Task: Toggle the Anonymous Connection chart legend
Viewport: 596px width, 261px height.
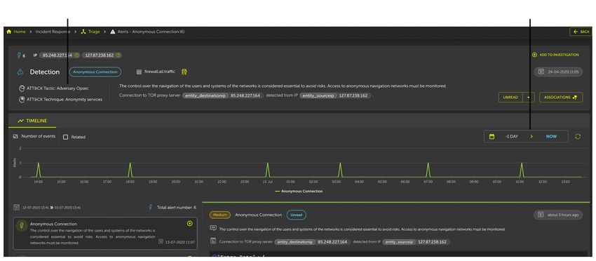Action: click(x=299, y=192)
